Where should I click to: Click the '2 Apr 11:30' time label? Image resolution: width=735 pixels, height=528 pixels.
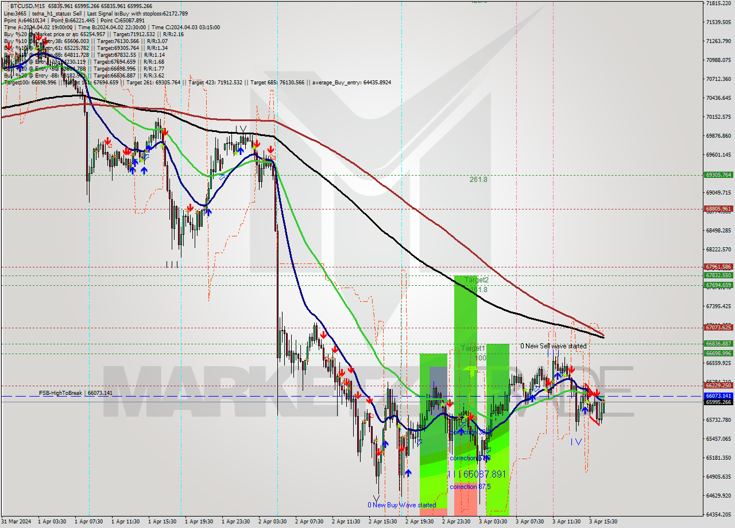click(x=346, y=522)
